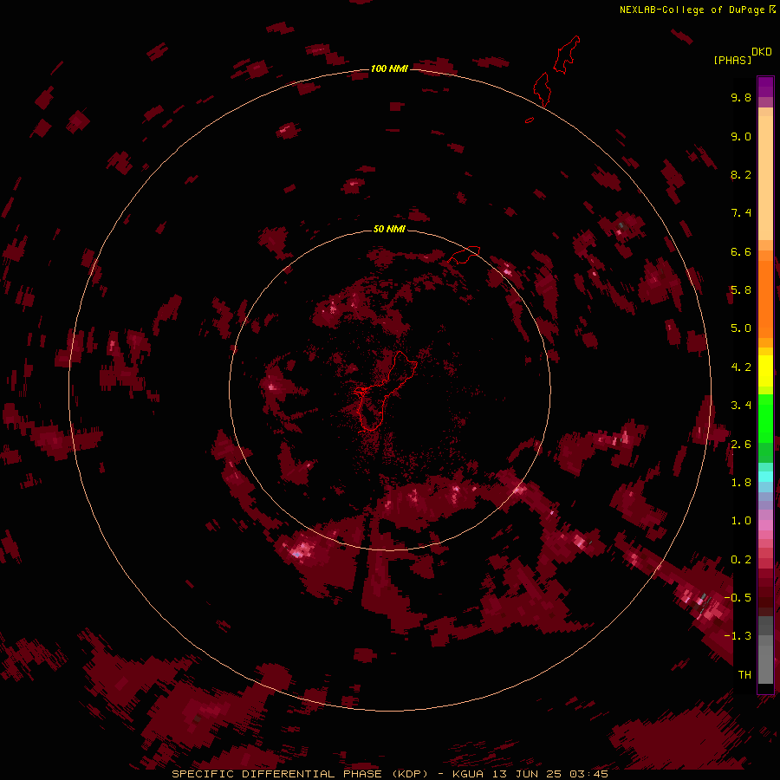
Task: Click the green segment of color bar
Action: click(765, 418)
